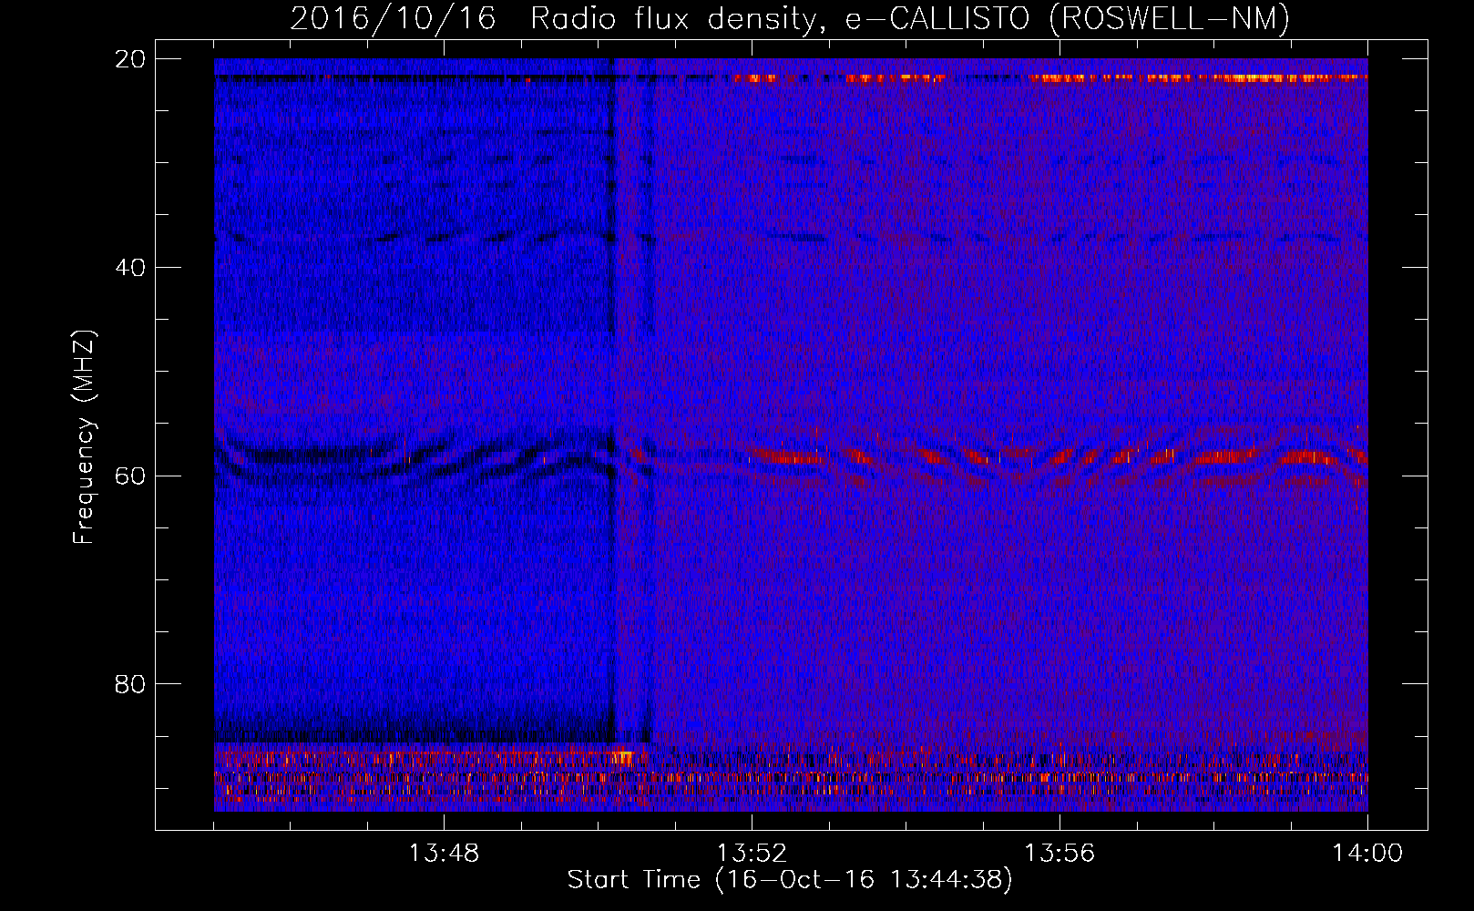Click the 40 MHz frequency tick label

click(x=130, y=268)
